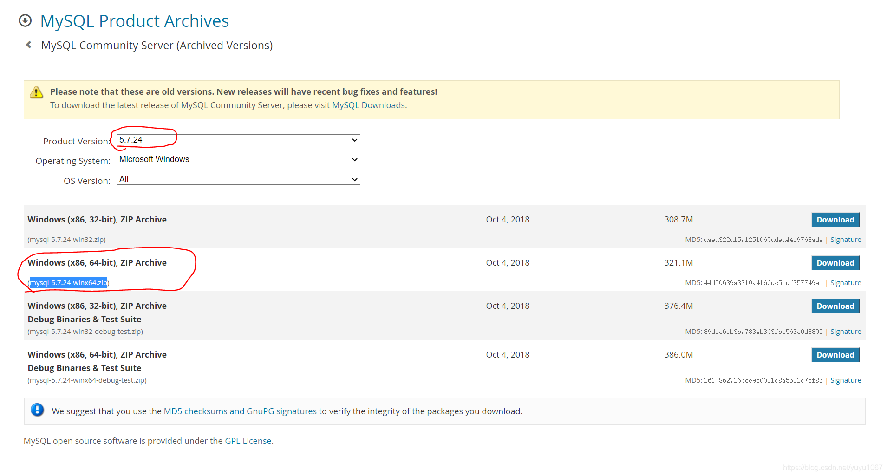Open the Product Version 5.7.24 dropdown
This screenshot has width=887, height=476.
click(x=238, y=140)
